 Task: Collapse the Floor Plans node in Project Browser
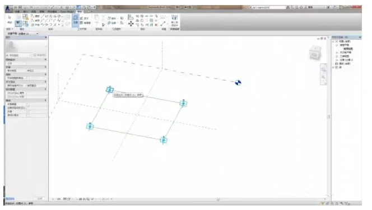click(x=337, y=45)
